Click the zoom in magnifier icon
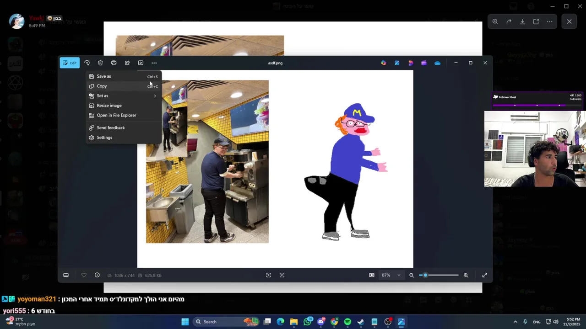Image resolution: width=586 pixels, height=329 pixels. click(466, 275)
